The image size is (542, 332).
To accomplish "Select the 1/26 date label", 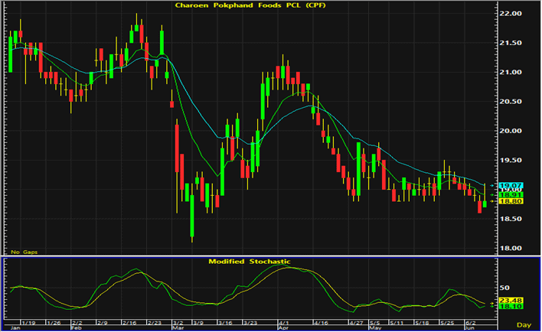I will pyautogui.click(x=54, y=323).
